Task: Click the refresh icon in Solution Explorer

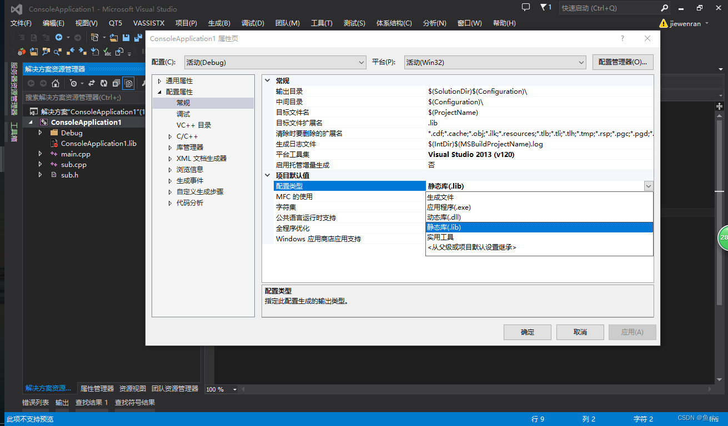Action: 104,83
